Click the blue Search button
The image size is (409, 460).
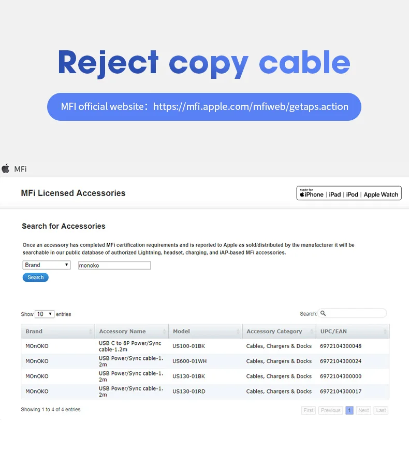pos(35,277)
